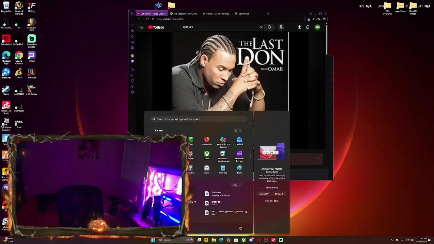Select the TikFinity desktop shortcut
Viewport: 434px width, 244px height.
[x=32, y=7]
